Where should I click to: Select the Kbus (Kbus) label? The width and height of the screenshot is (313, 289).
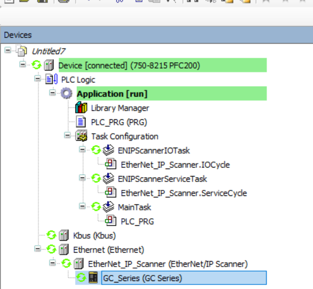pyautogui.click(x=94, y=236)
